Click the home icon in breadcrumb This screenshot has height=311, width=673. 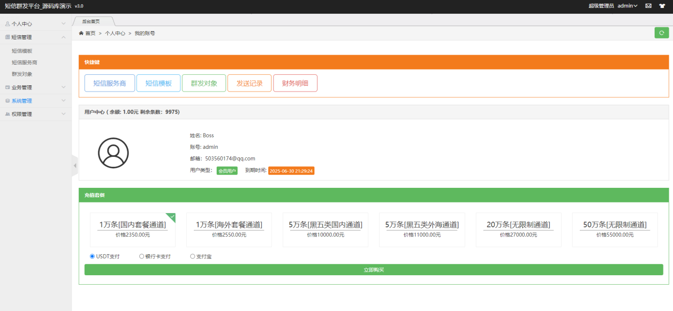[x=81, y=33]
